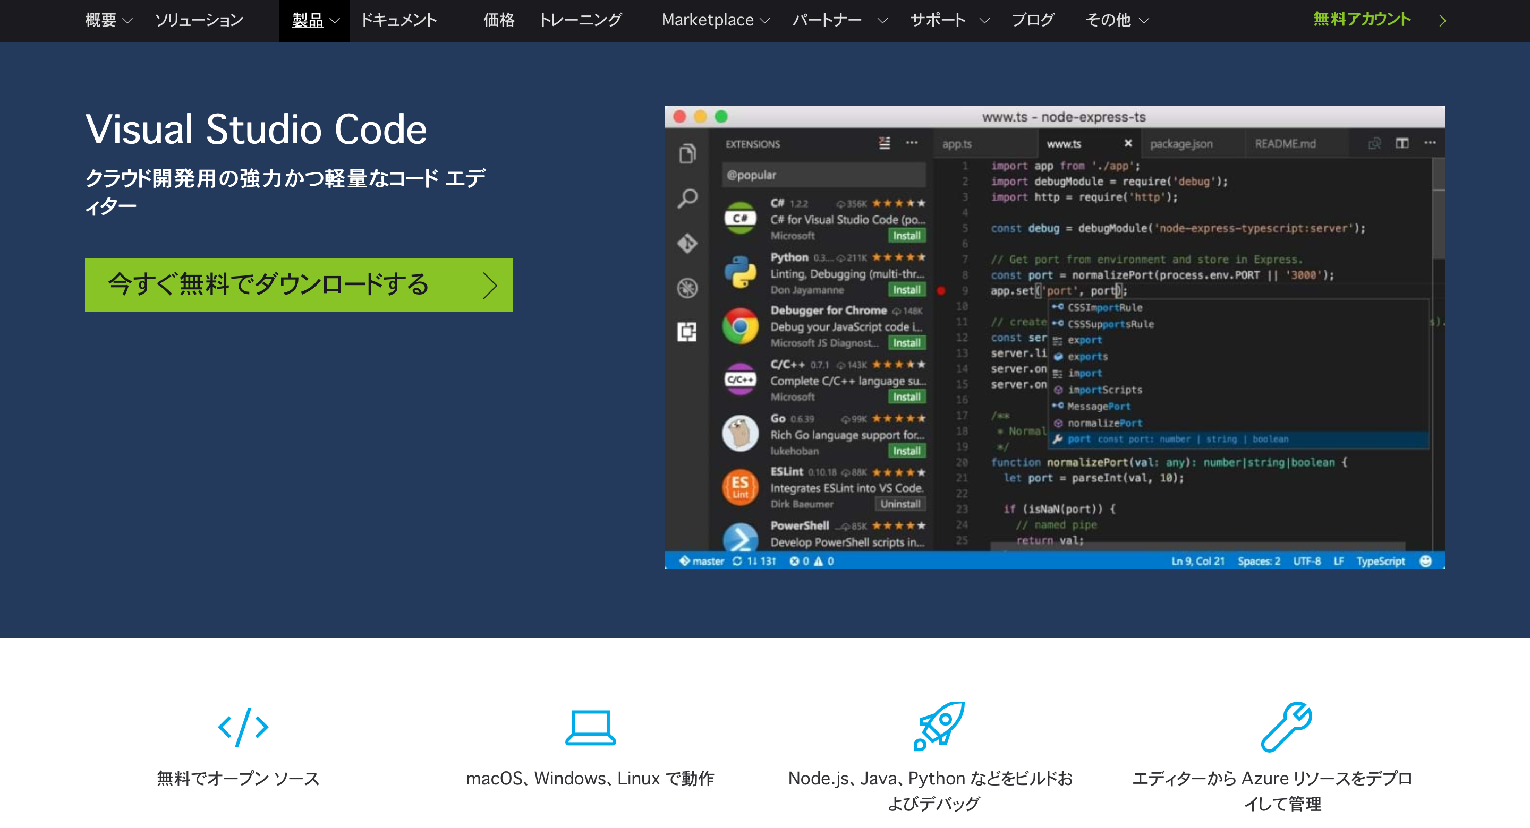Image resolution: width=1530 pixels, height=828 pixels.
Task: Click the clear extensions list icon
Action: coord(885,143)
